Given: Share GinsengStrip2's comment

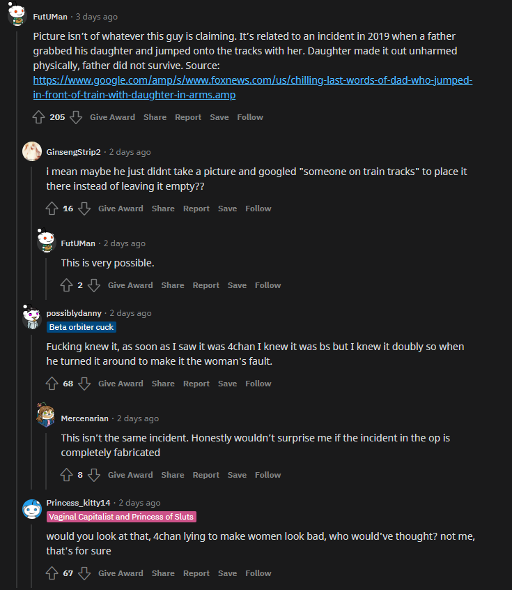Looking at the screenshot, I should click(x=163, y=209).
